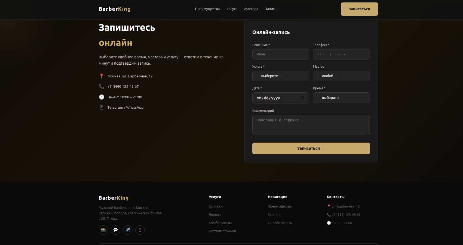Select Запись in the top navigation
The image size is (463, 245).
tap(271, 9)
